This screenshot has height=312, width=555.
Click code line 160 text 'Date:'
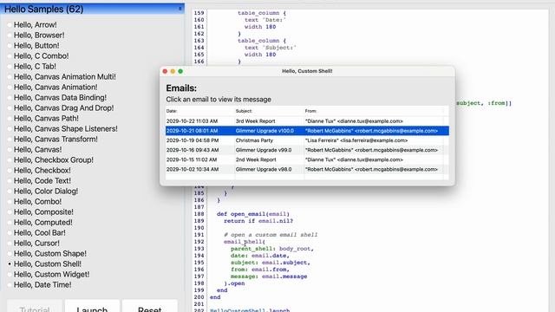tap(265, 20)
